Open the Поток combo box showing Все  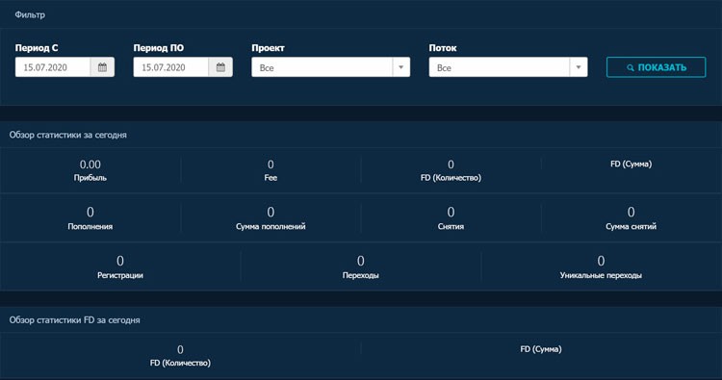coord(508,67)
